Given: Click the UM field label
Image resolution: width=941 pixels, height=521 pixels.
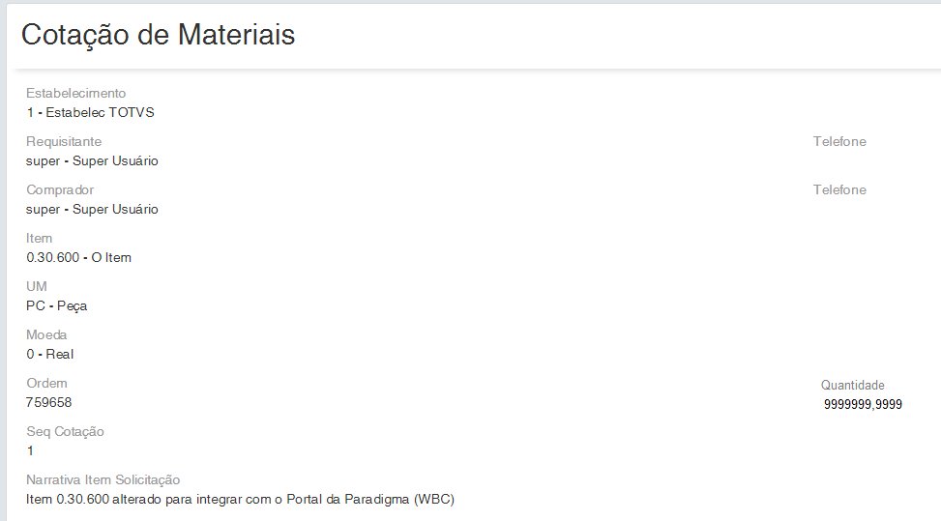Looking at the screenshot, I should coord(37,287).
